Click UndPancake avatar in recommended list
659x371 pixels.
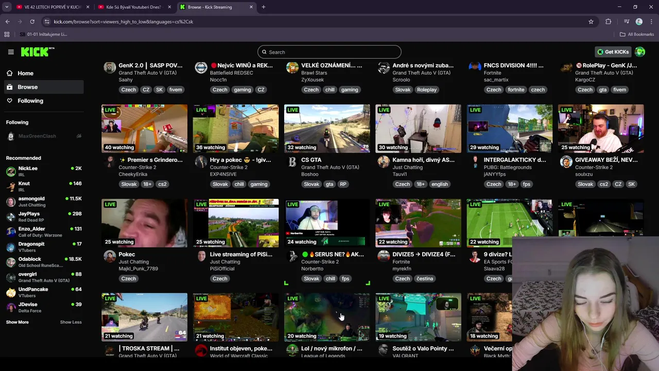coord(11,292)
